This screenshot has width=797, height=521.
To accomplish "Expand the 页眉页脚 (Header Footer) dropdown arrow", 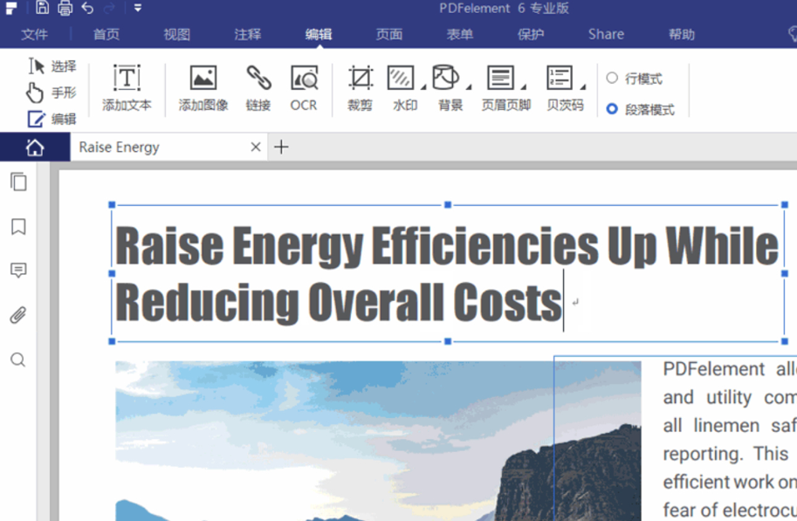I will click(524, 87).
